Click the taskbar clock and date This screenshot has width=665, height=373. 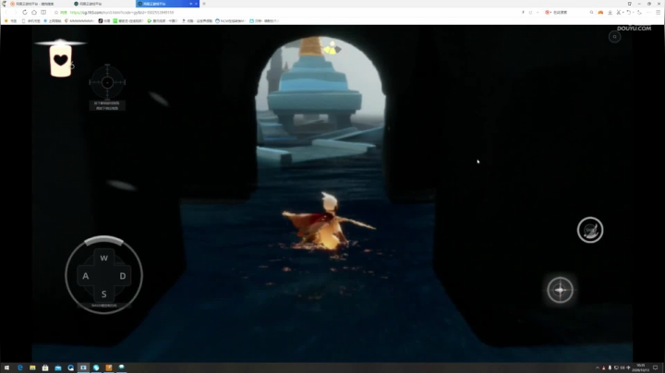640,367
